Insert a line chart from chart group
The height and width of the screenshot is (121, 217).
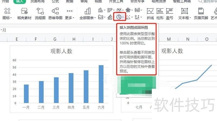119,10
